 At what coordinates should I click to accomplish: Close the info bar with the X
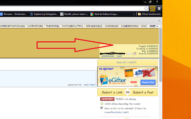[x=159, y=21]
